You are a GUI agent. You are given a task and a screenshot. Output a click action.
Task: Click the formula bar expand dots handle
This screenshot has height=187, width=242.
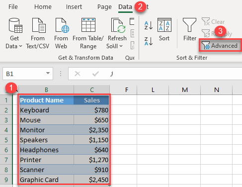61,74
